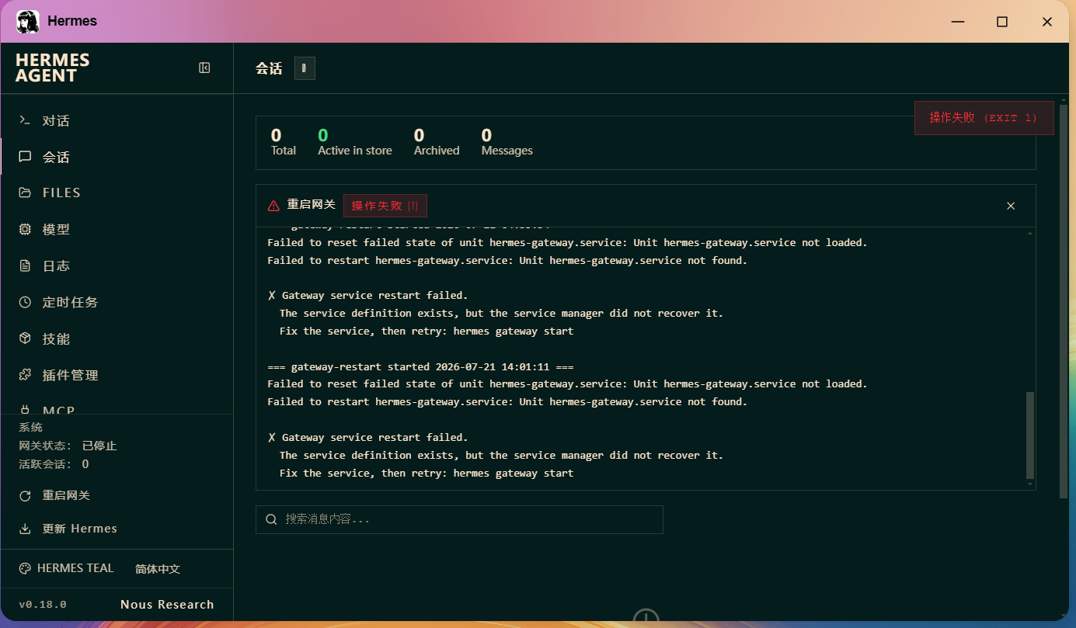The width and height of the screenshot is (1076, 628).
Task: Click the 操作失败 (EXIT 1) notification
Action: 984,118
